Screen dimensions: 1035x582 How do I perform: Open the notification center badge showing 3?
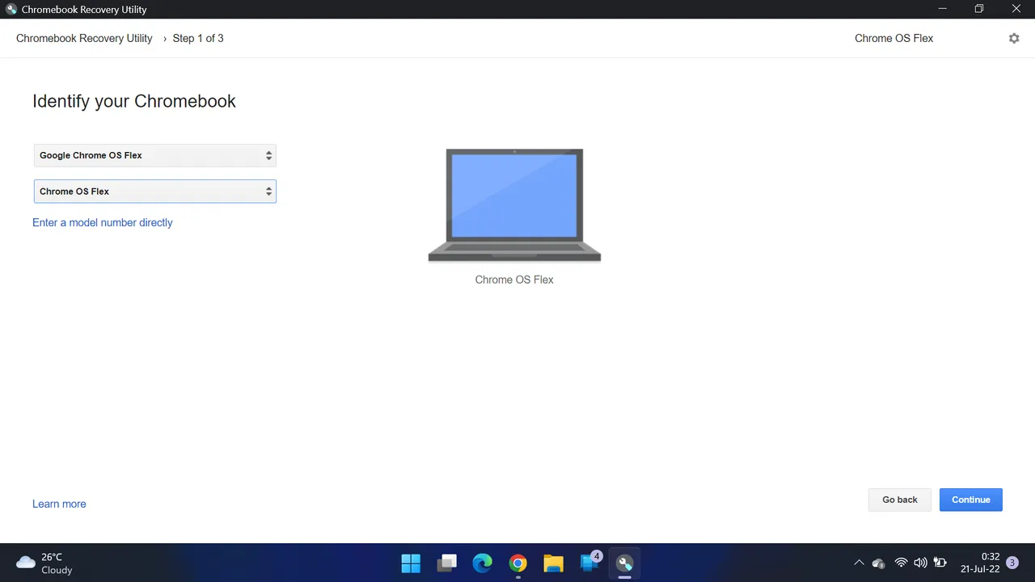click(x=1012, y=563)
